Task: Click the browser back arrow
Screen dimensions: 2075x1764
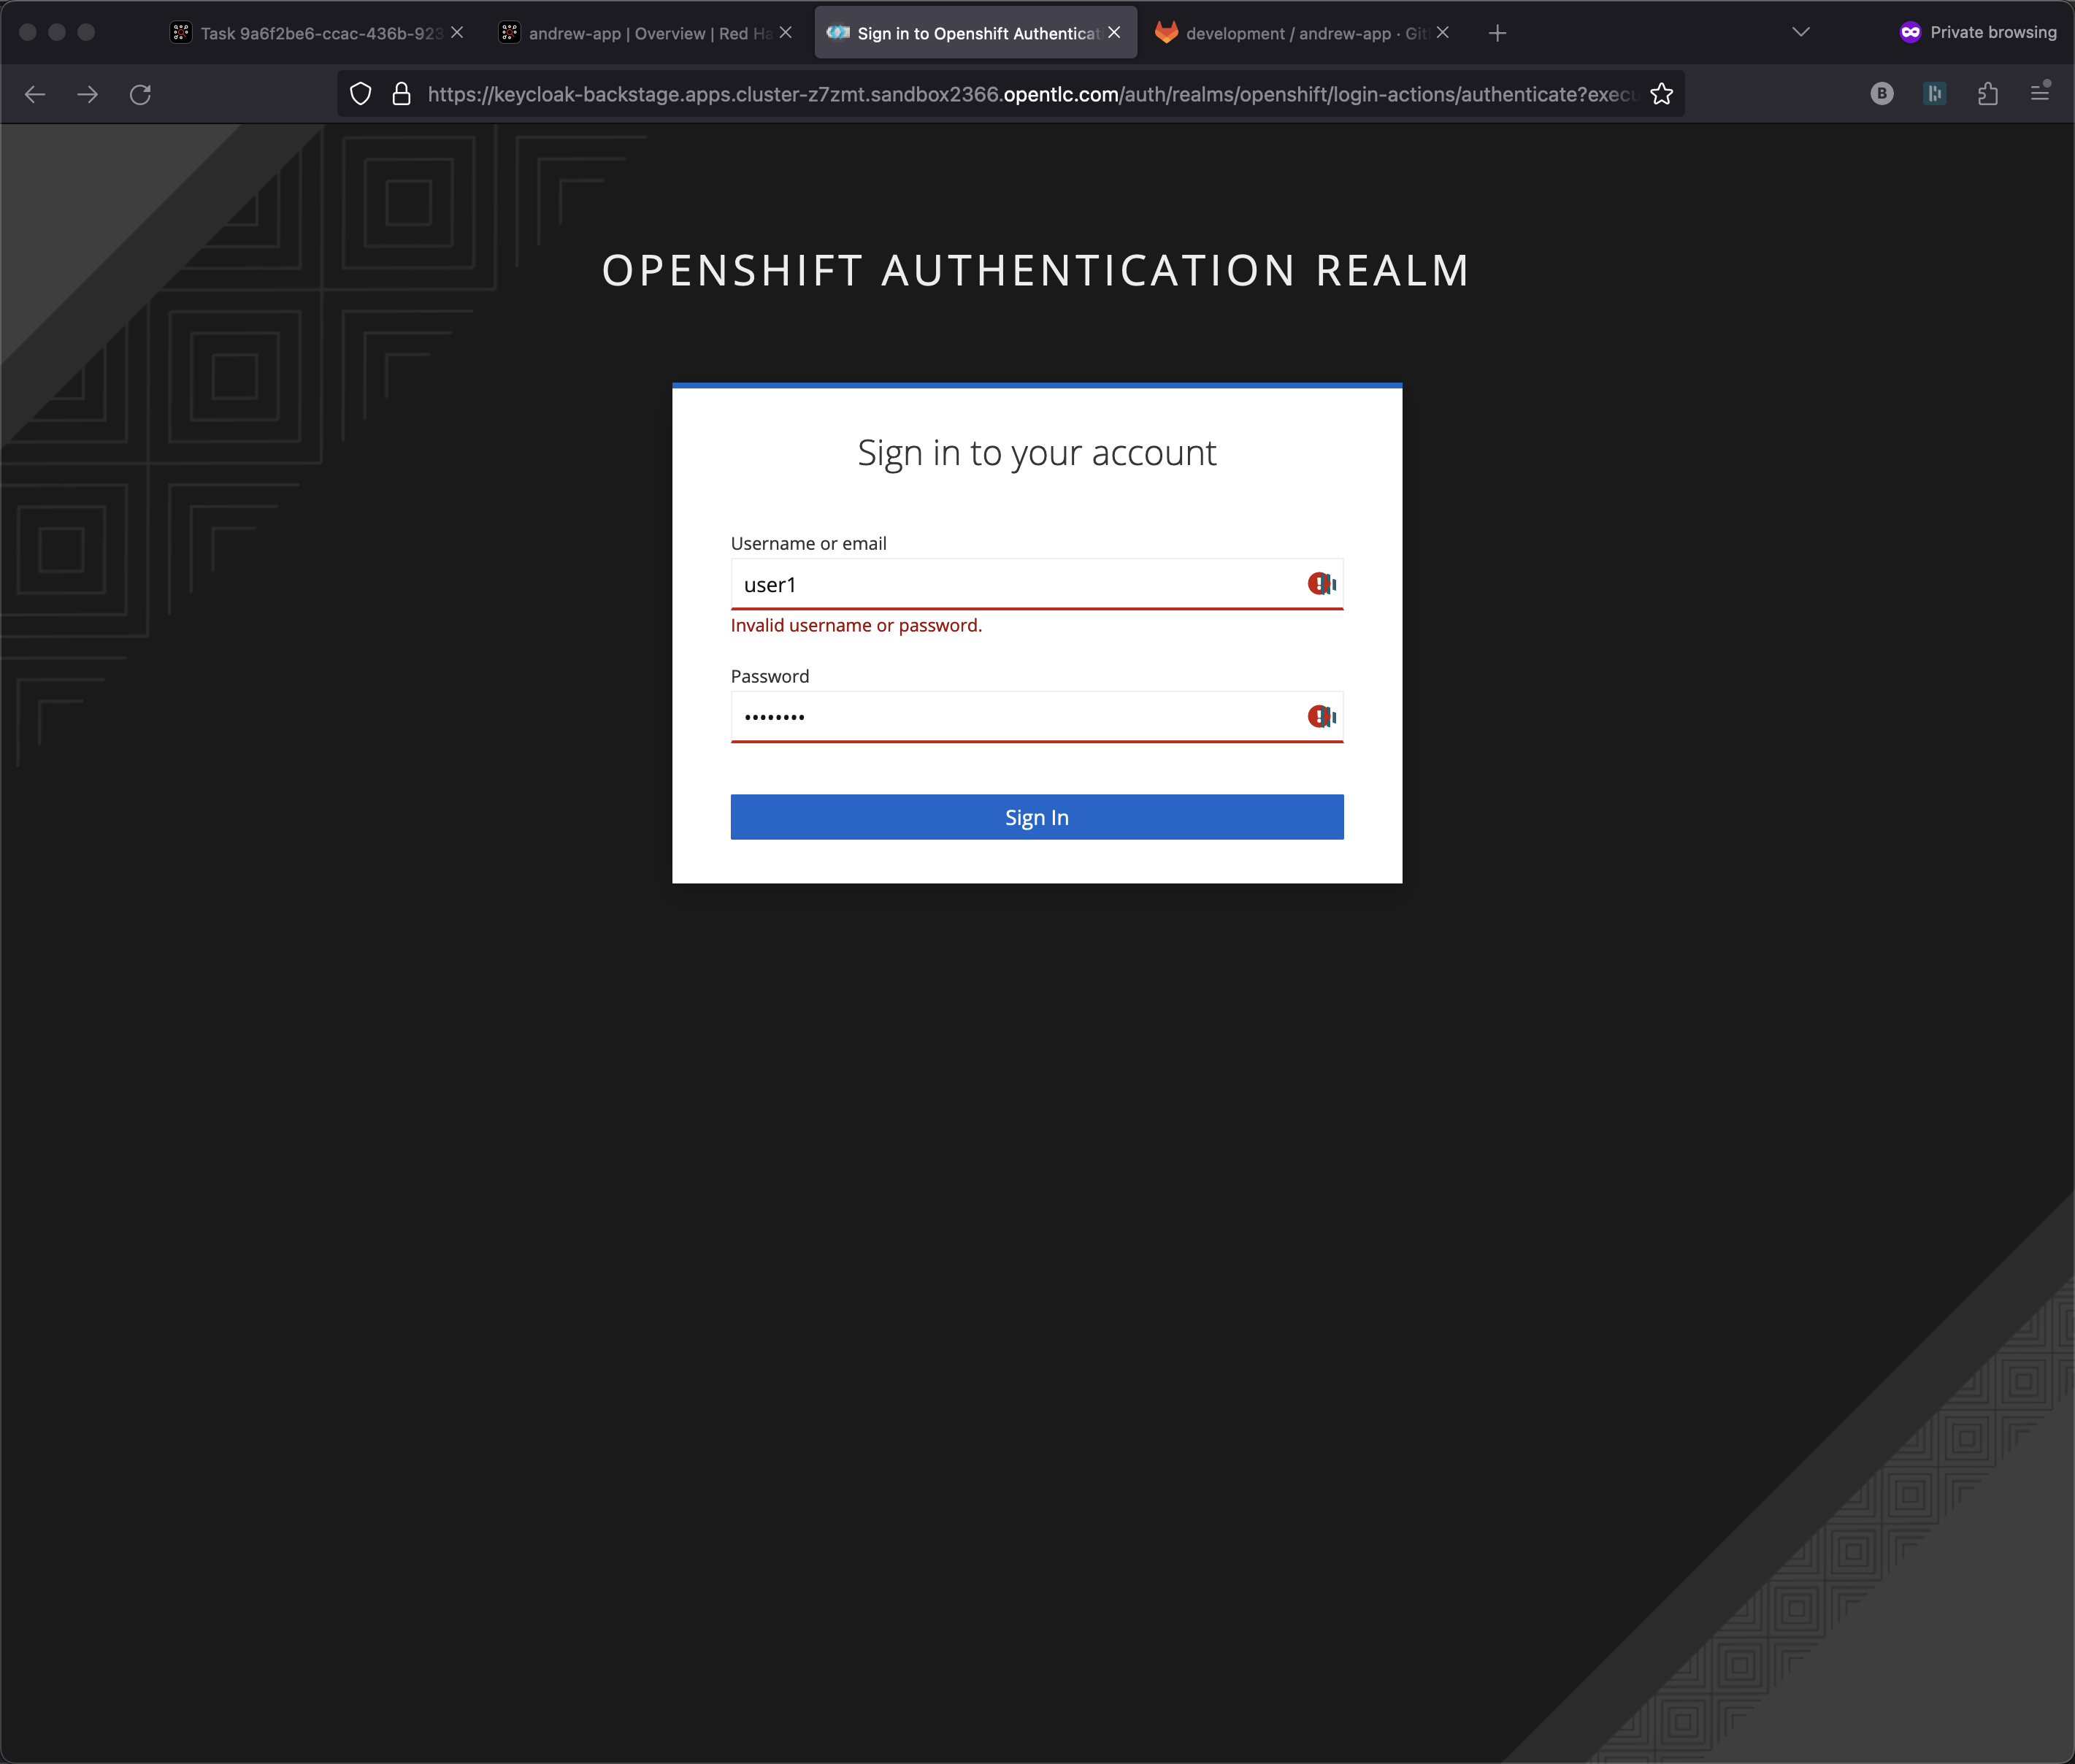Action: tap(35, 94)
